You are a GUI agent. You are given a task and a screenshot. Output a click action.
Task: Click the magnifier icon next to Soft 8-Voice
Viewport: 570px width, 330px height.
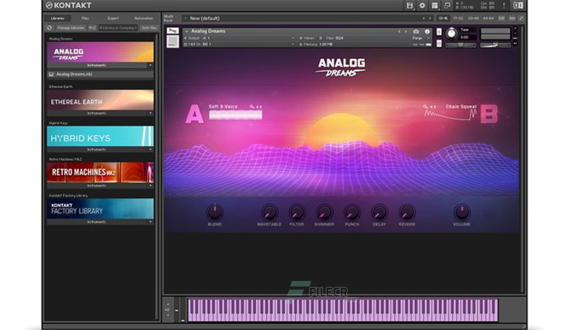click(x=252, y=106)
